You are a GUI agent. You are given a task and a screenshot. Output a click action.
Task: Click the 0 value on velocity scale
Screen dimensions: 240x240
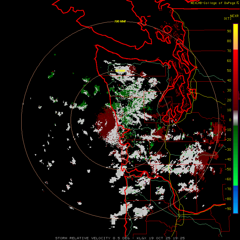pos(230,120)
